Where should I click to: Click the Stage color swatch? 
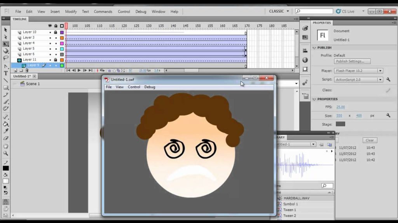340,124
